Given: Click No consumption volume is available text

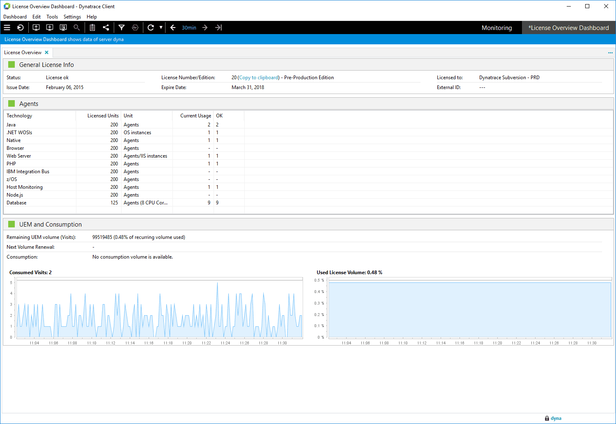Looking at the screenshot, I should coord(133,257).
